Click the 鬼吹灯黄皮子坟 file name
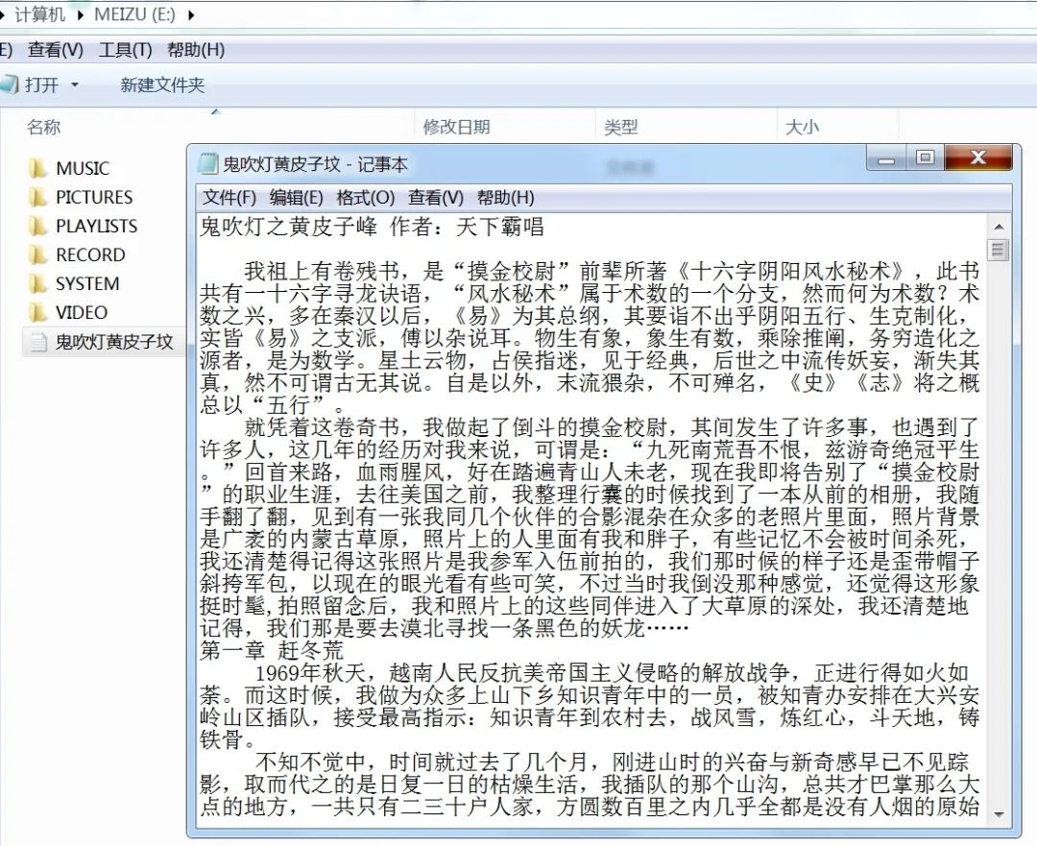This screenshot has width=1037, height=846. pyautogui.click(x=114, y=342)
